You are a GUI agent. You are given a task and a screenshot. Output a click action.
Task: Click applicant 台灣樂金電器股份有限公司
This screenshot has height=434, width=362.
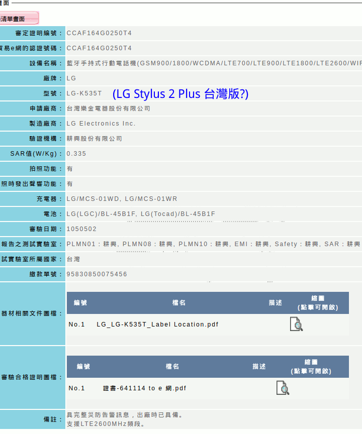(108, 108)
